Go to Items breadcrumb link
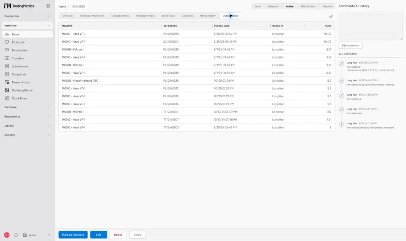Viewport: 406px width, 241px height. click(x=62, y=6)
